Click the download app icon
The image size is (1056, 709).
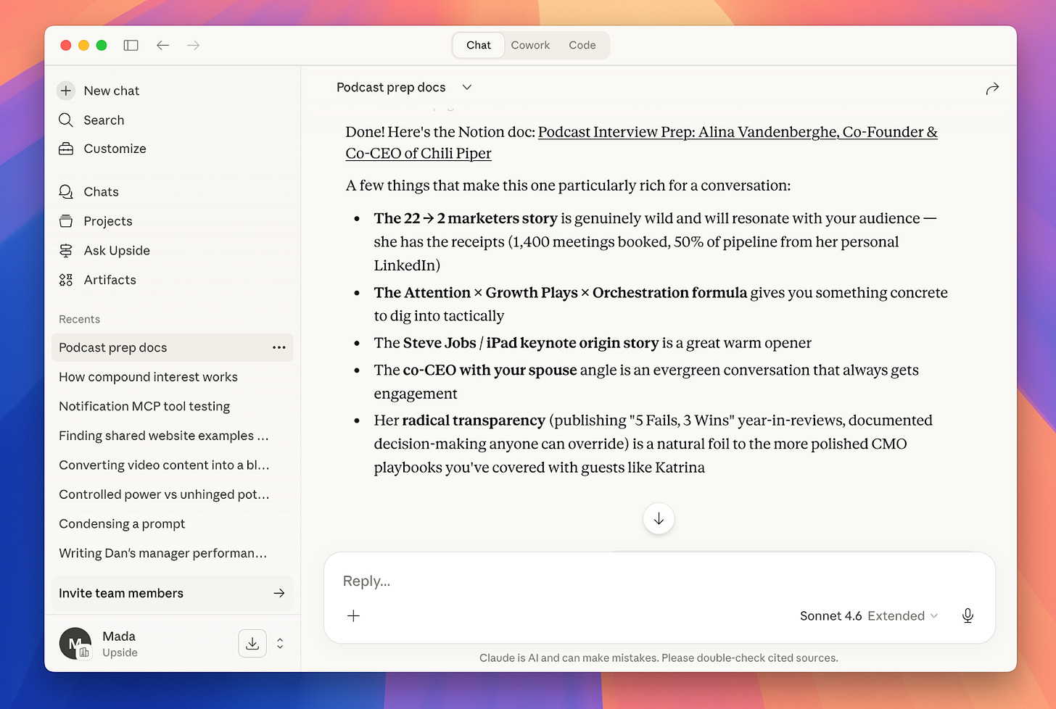click(252, 644)
